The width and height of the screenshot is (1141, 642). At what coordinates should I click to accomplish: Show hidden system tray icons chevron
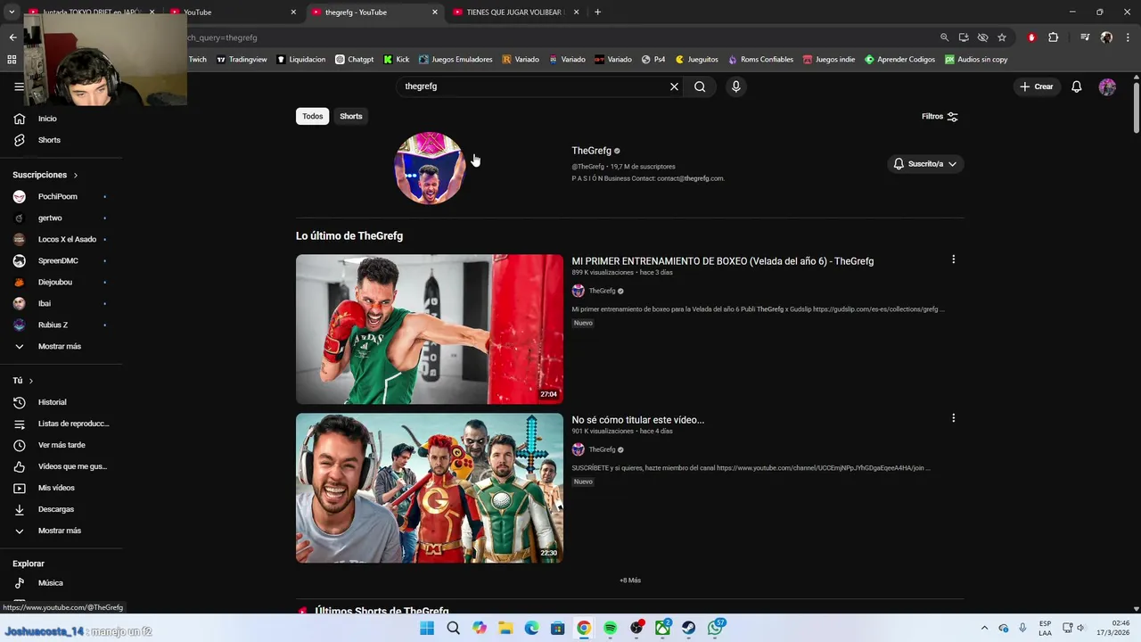pyautogui.click(x=984, y=629)
